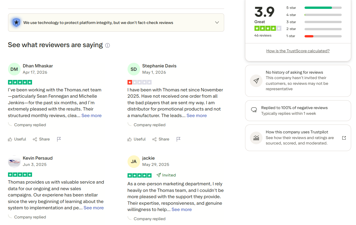The height and width of the screenshot is (225, 356).
Task: Open 'Company replied' under Dhan Mhaskar's review
Action: (x=30, y=125)
